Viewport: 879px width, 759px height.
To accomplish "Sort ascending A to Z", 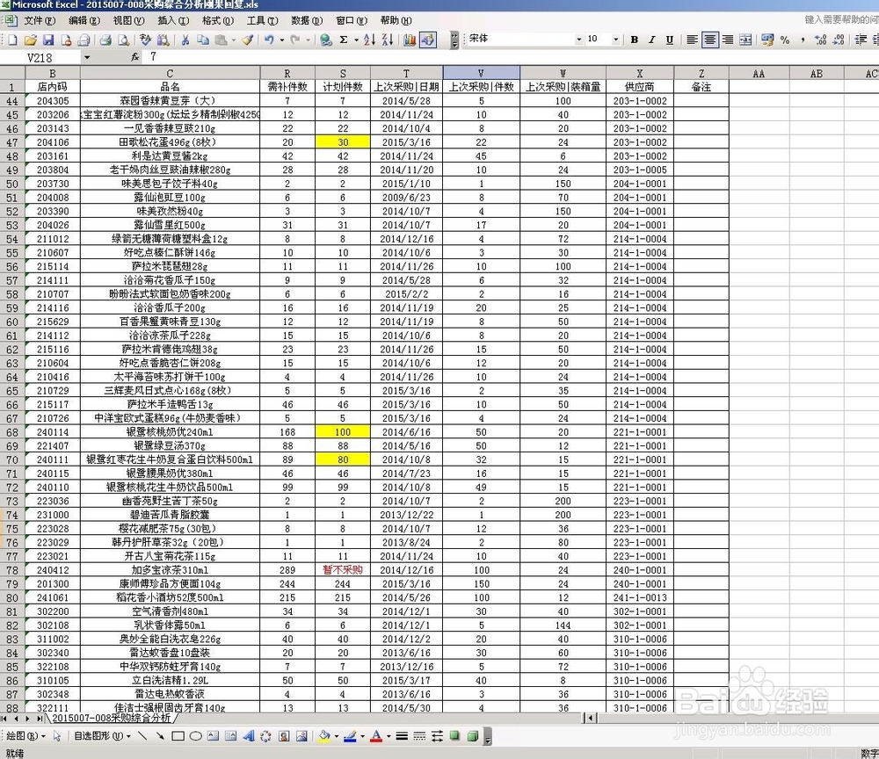I will (x=369, y=40).
